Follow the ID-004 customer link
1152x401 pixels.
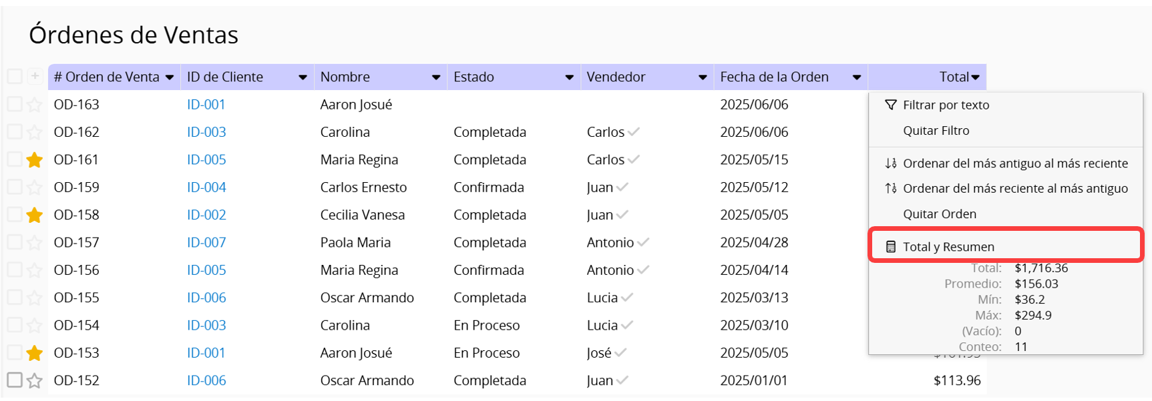tap(206, 187)
